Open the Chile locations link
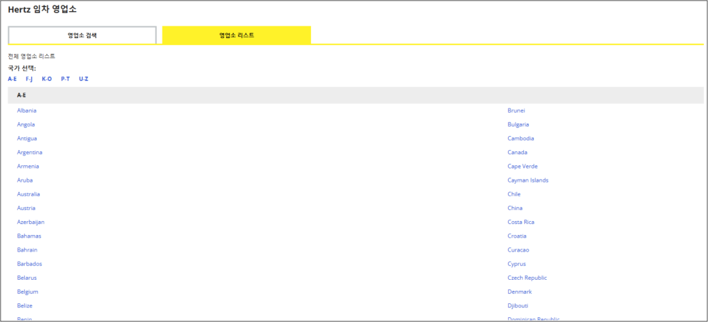 [514, 194]
